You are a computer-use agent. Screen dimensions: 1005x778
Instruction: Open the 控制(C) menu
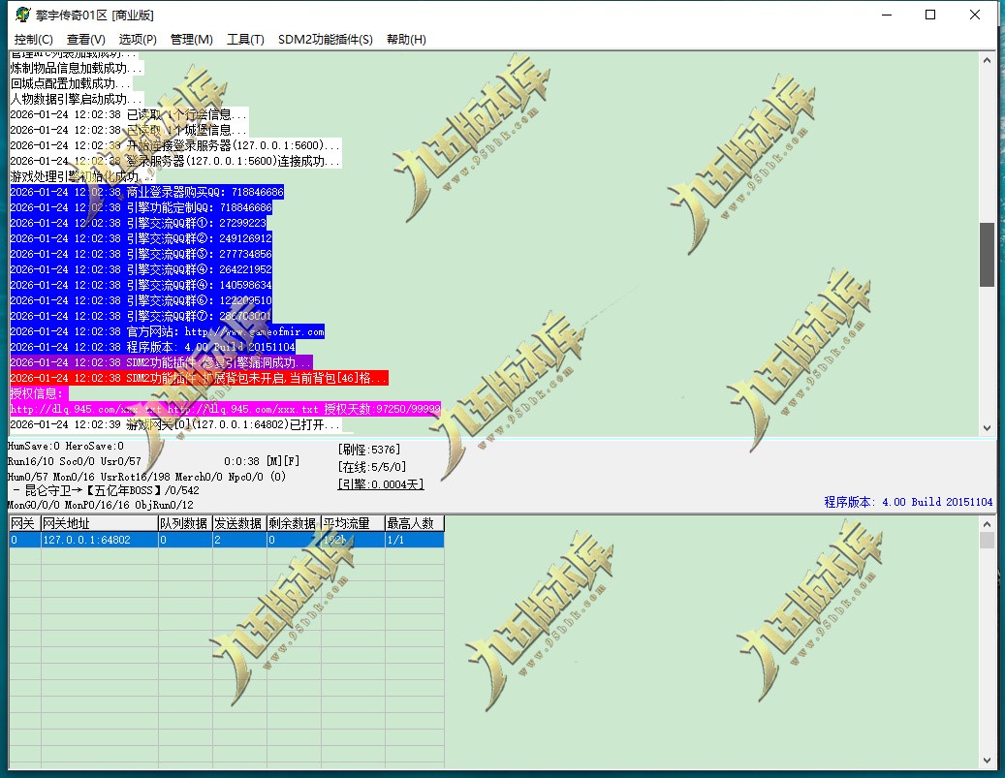33,39
